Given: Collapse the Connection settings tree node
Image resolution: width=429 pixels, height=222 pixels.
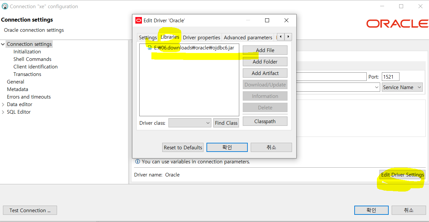Looking at the screenshot, I should (x=3, y=44).
